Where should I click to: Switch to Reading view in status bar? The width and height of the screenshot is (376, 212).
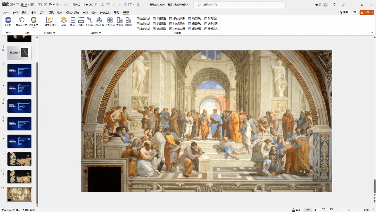tap(324, 210)
